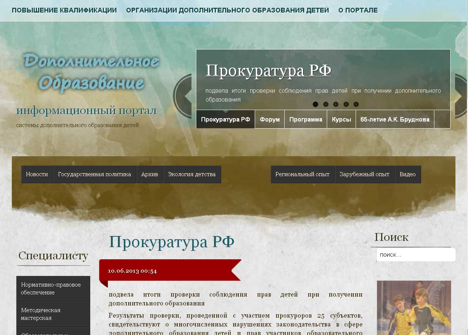Click Дополнительное Образование site logo
This screenshot has width=468, height=335.
(91, 72)
